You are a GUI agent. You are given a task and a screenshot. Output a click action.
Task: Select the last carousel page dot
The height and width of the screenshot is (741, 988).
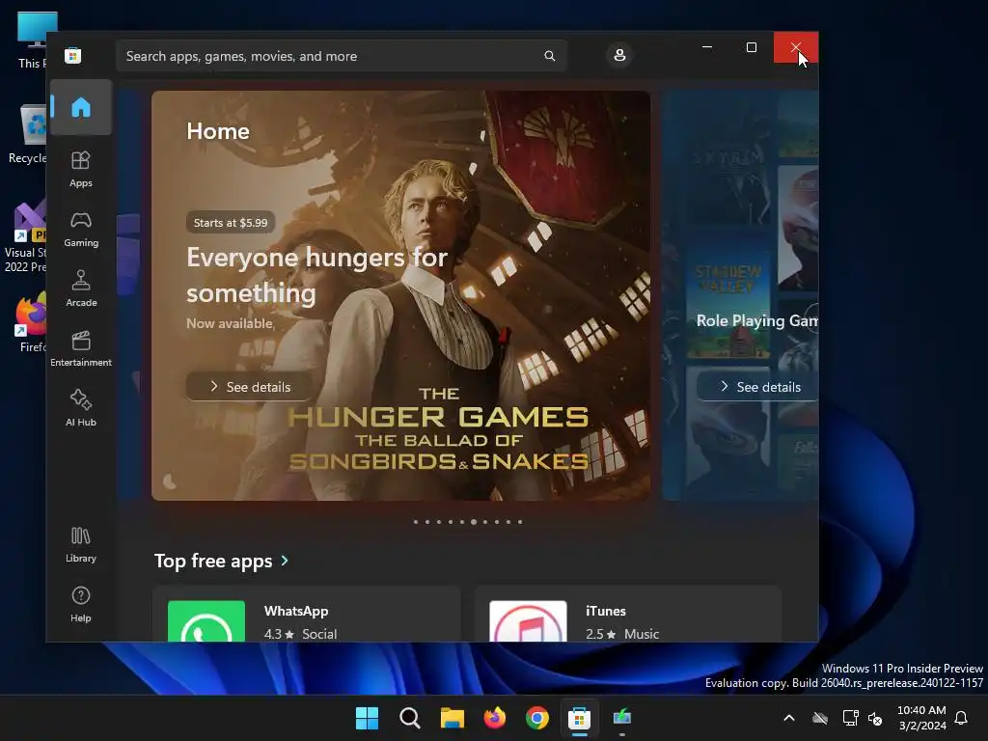(x=520, y=522)
